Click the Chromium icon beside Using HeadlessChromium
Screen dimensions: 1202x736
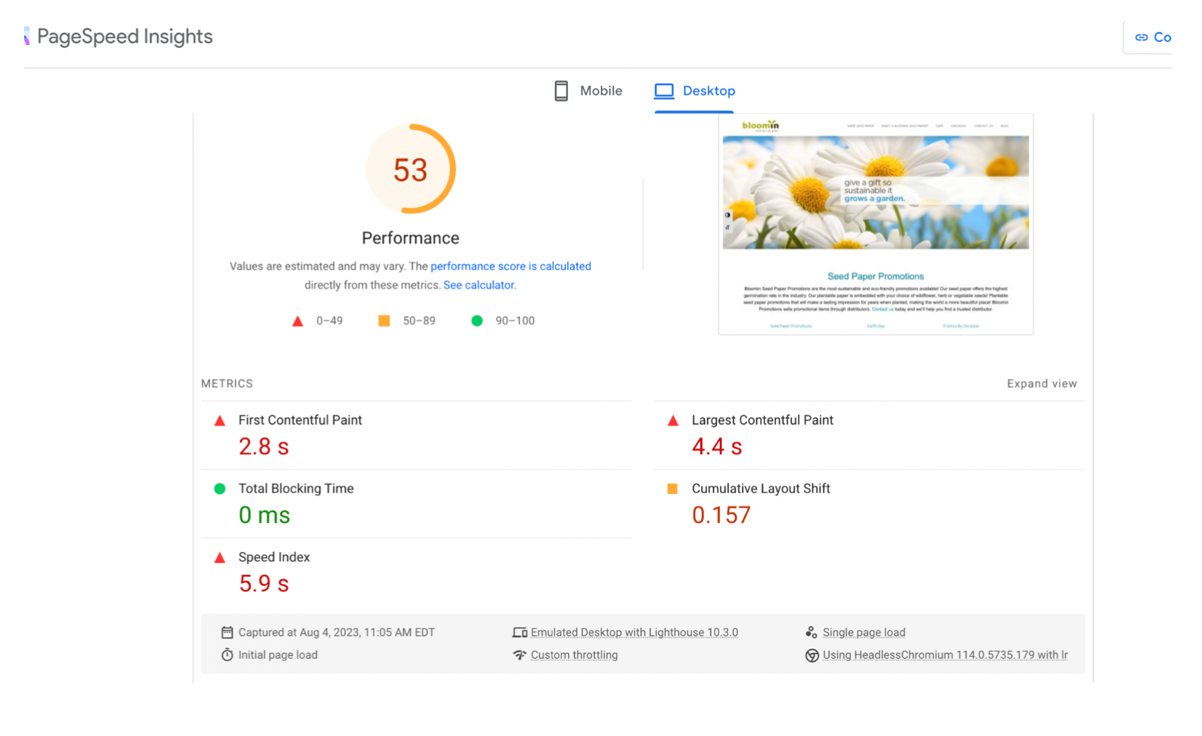[x=812, y=655]
